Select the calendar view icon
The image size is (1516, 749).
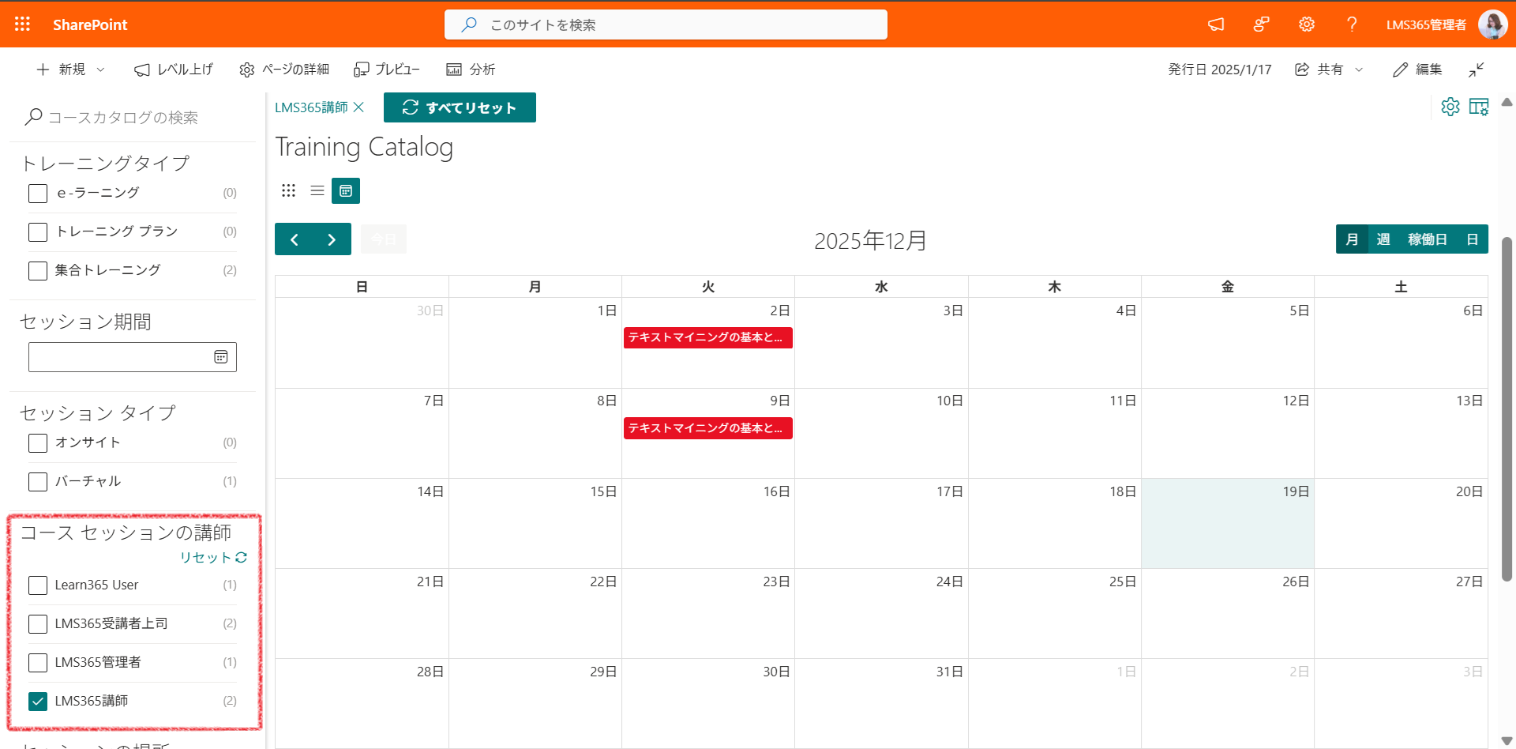tap(346, 190)
